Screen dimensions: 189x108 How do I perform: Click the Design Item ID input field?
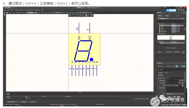pyautogui.click(x=175, y=78)
